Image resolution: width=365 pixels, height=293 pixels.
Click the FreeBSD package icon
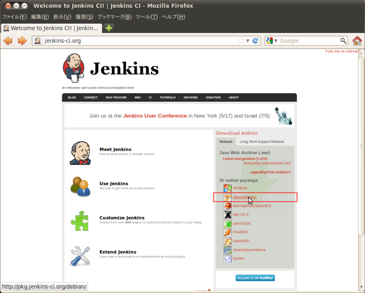[x=227, y=232]
